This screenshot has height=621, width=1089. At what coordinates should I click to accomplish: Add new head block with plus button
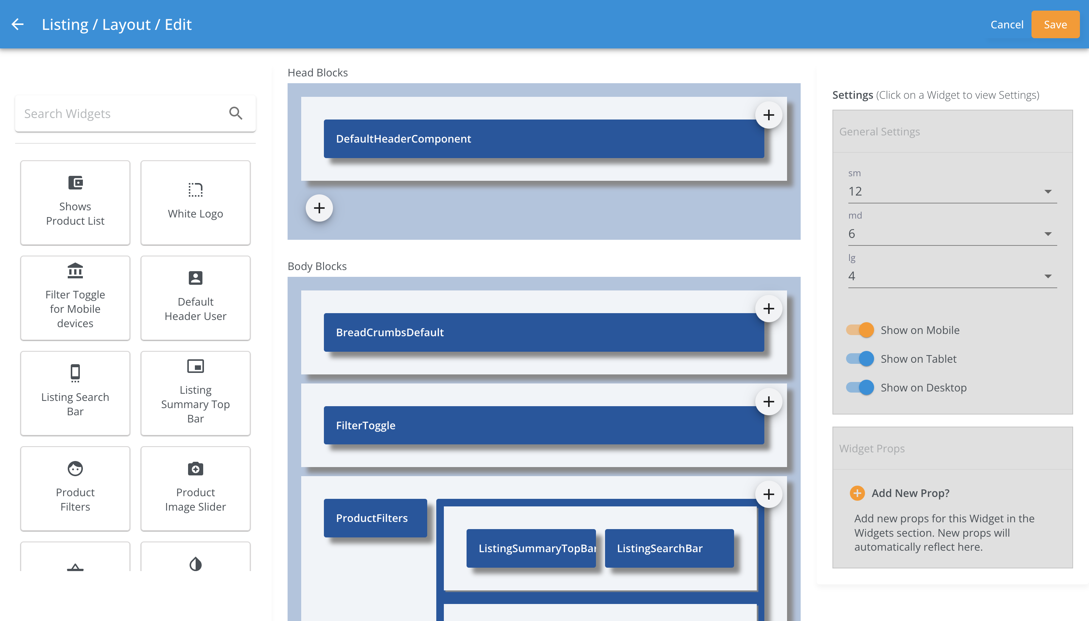319,208
